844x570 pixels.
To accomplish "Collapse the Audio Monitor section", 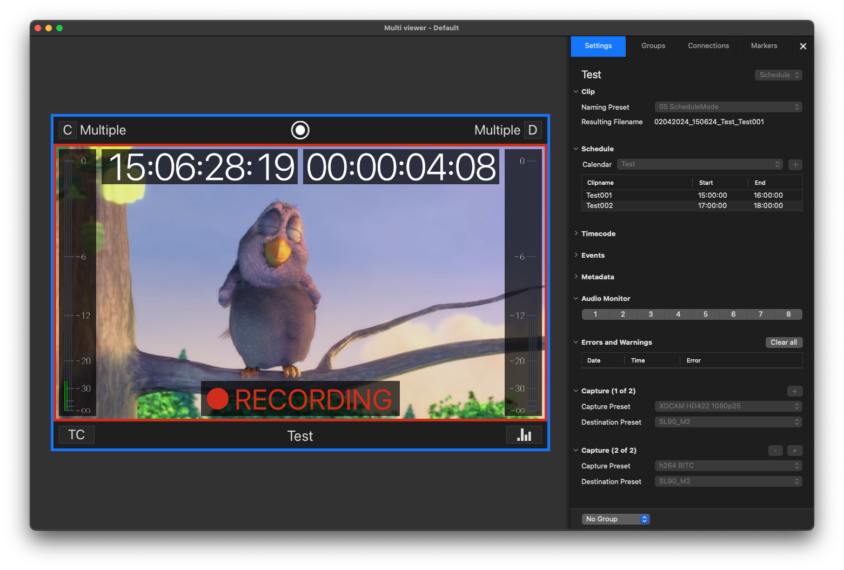I will 576,299.
